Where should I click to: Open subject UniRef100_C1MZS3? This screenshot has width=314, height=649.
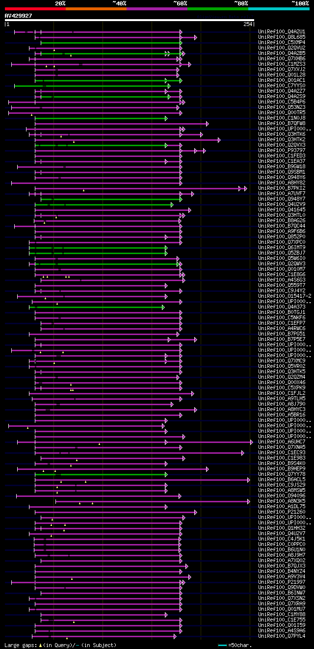pos(282,64)
